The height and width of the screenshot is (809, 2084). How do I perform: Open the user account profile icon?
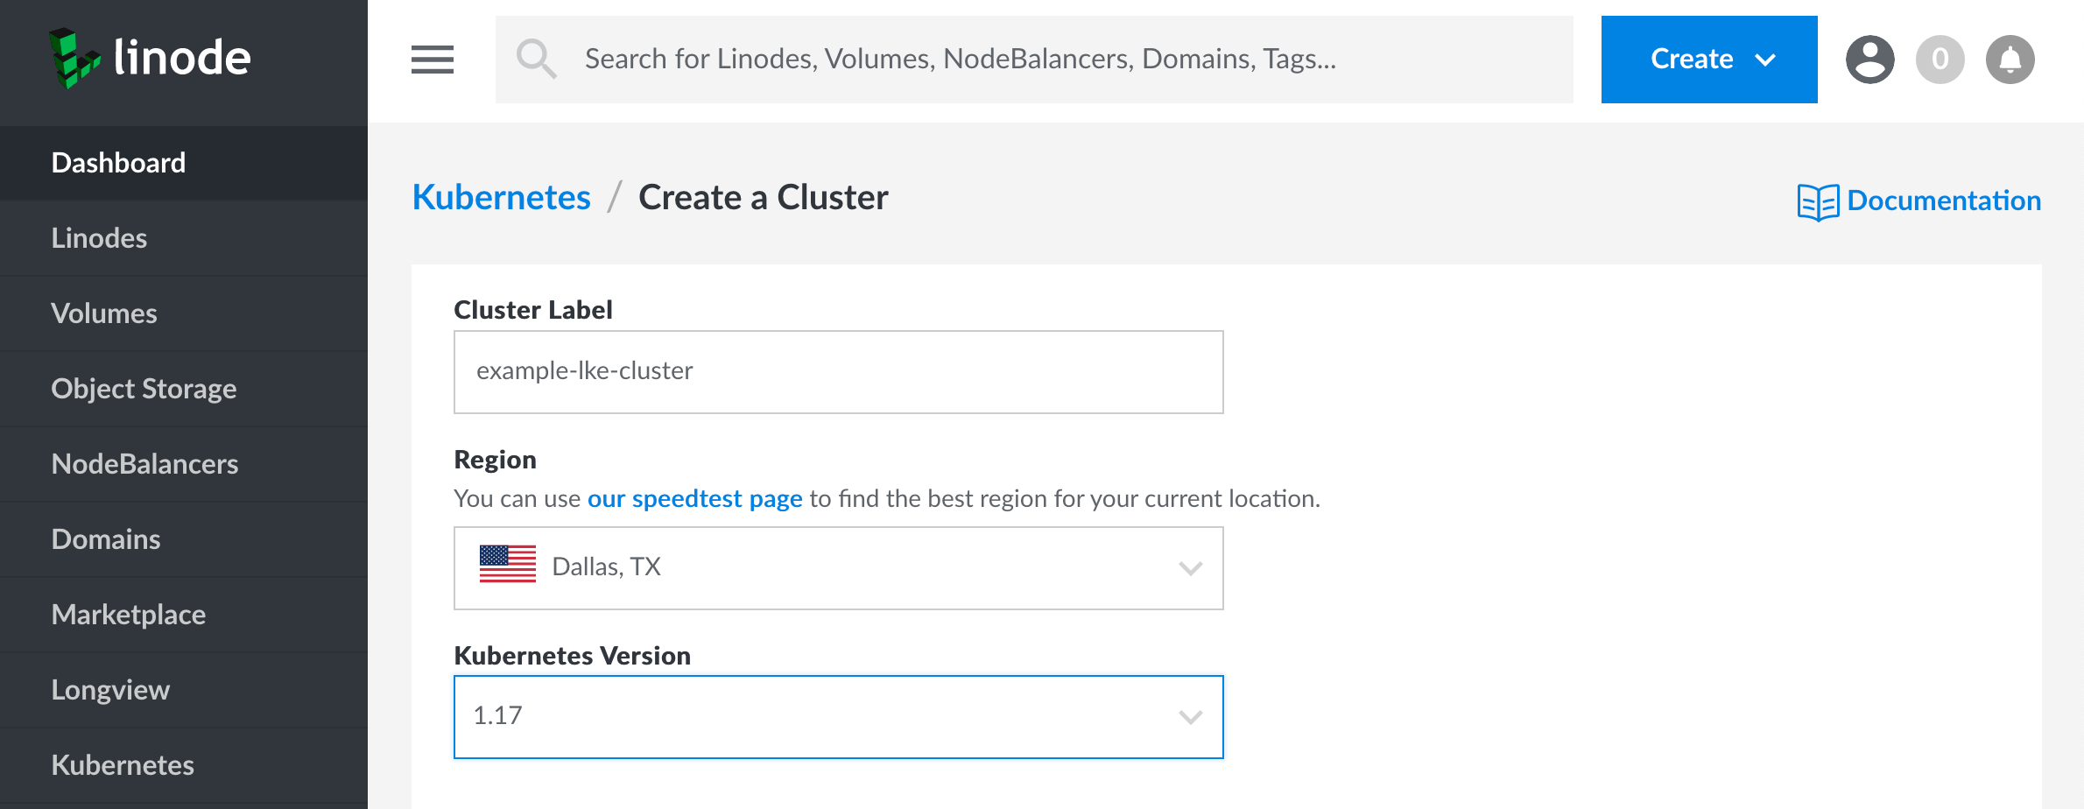1869,60
